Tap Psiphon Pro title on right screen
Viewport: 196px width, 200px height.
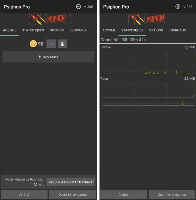[x=116, y=7]
